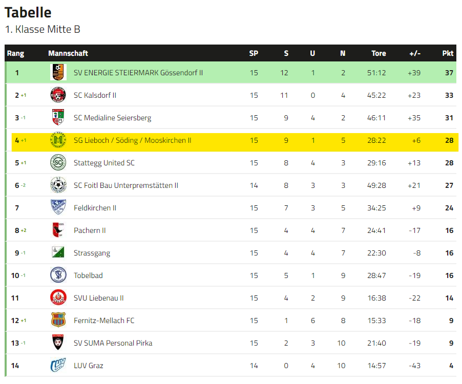The width and height of the screenshot is (462, 384).
Task: Click the SV Pirka shield crest
Action: (58, 343)
